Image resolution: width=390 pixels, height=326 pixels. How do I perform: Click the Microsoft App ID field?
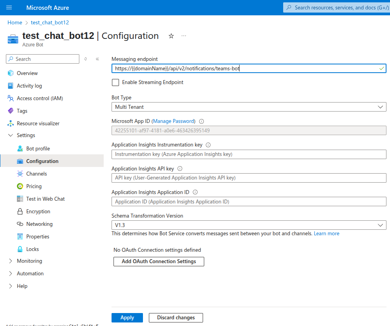pos(249,130)
